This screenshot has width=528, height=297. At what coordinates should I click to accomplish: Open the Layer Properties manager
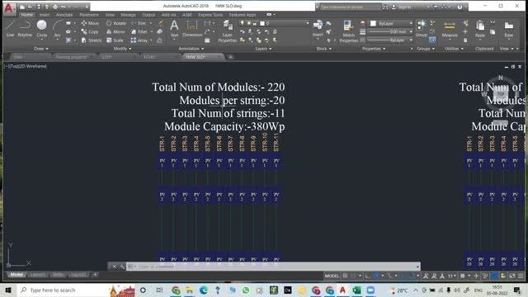coord(228,31)
